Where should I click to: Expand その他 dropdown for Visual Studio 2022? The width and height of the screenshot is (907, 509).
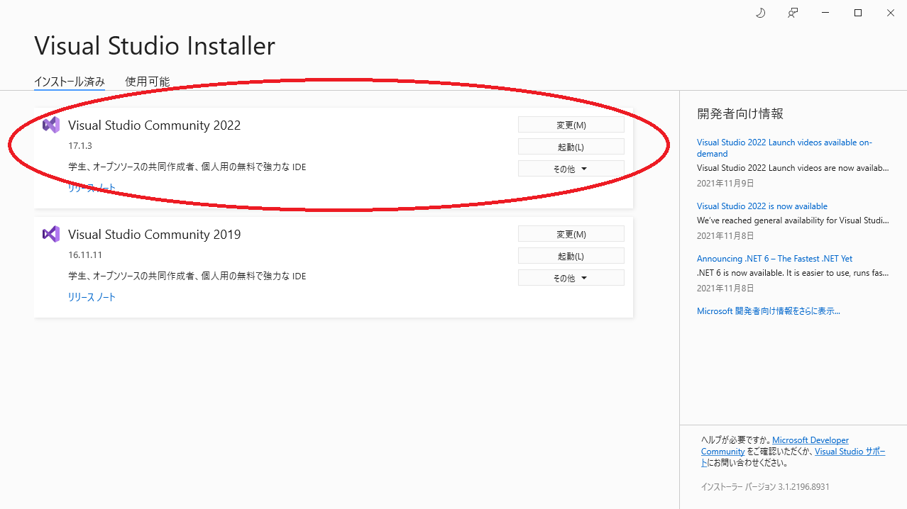571,169
